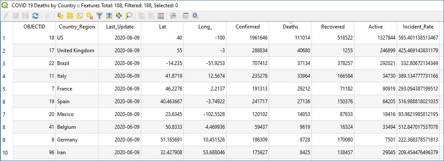
Task: Click the Iran country cell
Action: click(77, 152)
